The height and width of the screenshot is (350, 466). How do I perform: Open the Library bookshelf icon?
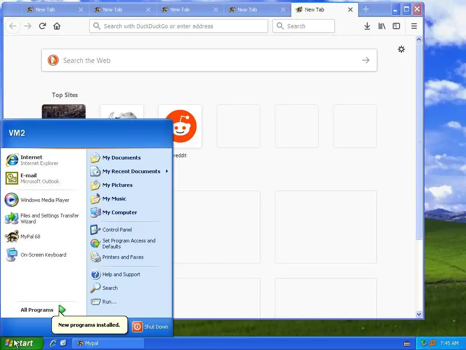click(x=382, y=26)
